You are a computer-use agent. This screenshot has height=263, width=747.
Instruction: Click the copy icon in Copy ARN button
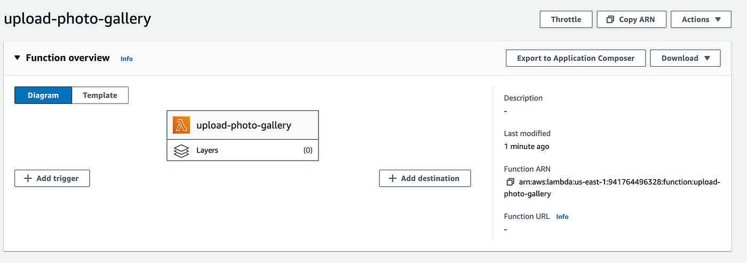pos(610,20)
